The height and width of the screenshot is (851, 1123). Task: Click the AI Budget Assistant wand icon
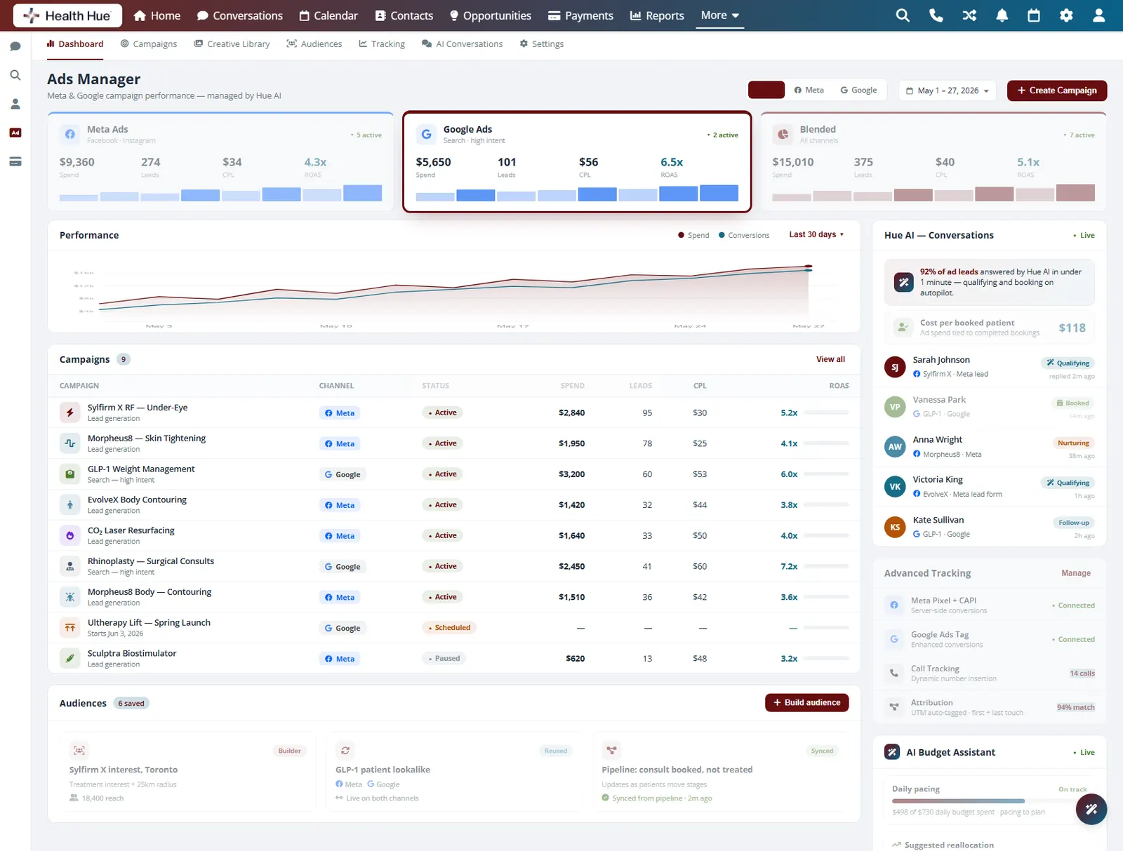892,752
